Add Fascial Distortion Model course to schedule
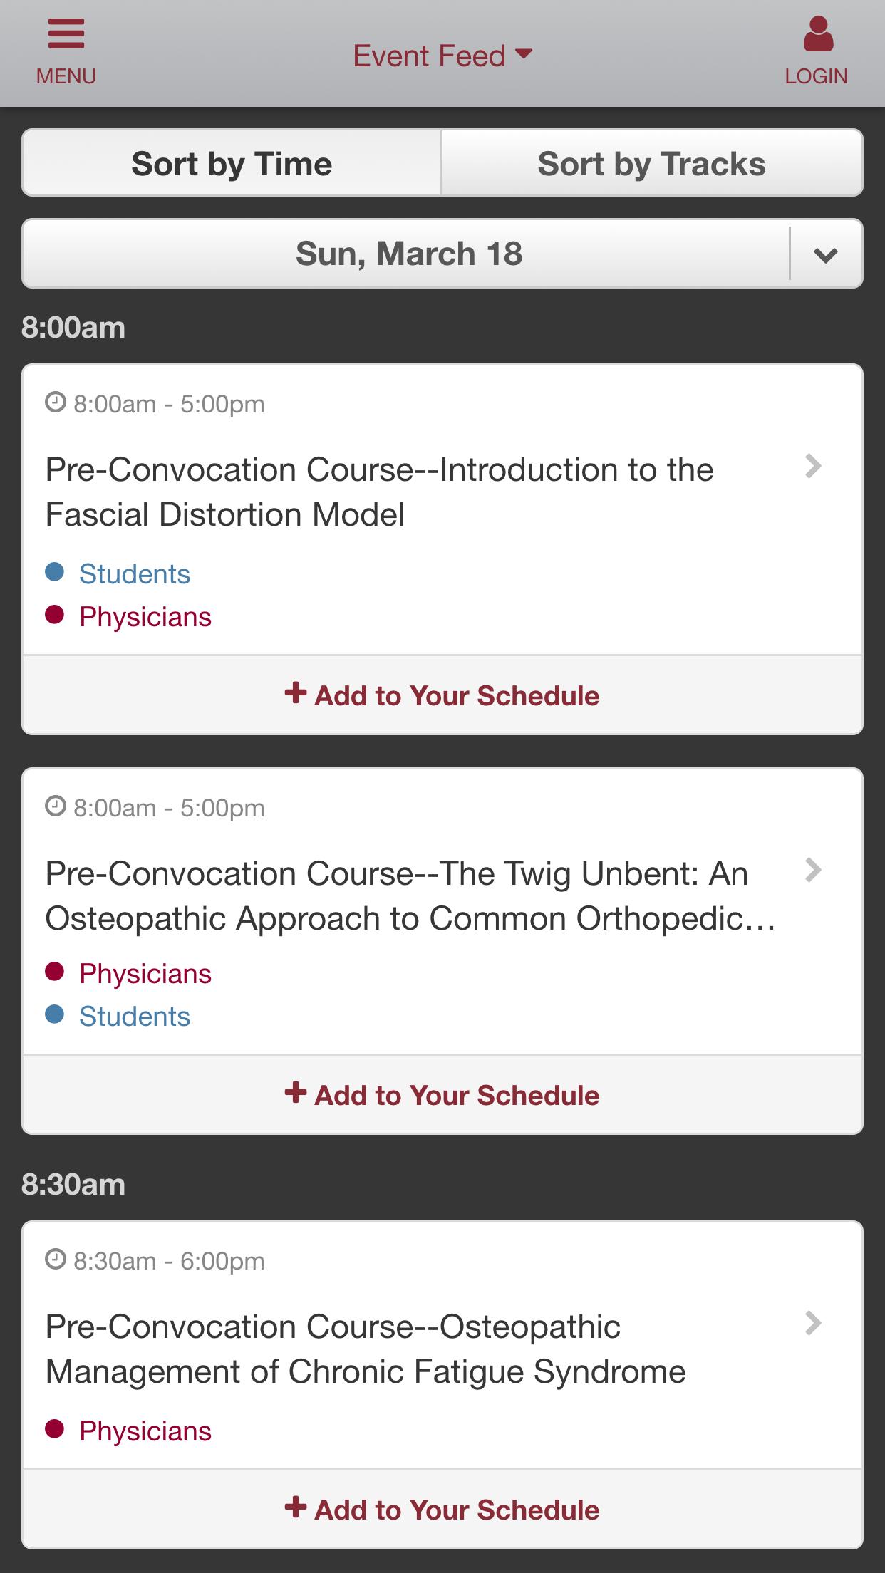This screenshot has width=885, height=1573. coord(442,695)
